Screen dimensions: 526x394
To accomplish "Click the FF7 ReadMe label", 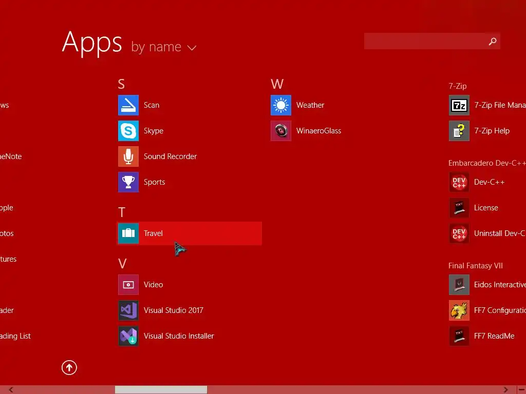I will click(494, 336).
